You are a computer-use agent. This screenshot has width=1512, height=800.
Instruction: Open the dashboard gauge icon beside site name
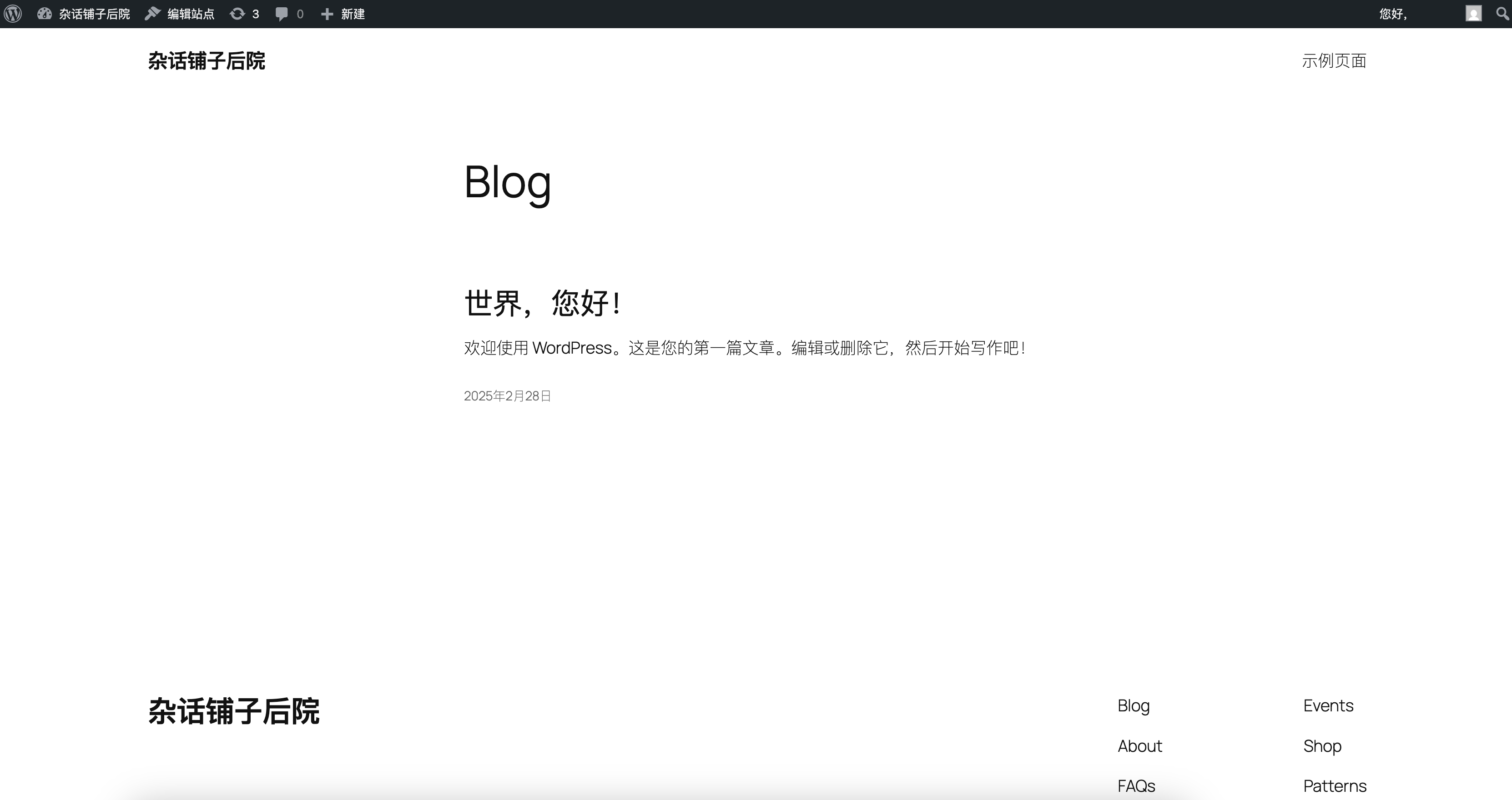pyautogui.click(x=45, y=14)
